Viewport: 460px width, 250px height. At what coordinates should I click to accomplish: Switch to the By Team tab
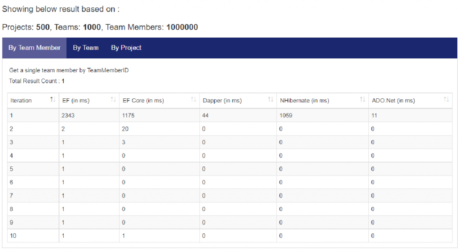[86, 48]
